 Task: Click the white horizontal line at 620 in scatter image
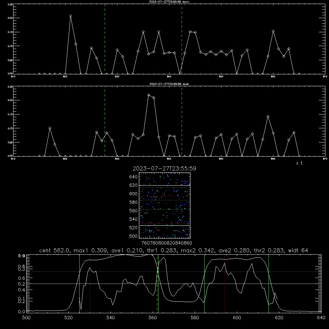pyautogui.click(x=165, y=185)
